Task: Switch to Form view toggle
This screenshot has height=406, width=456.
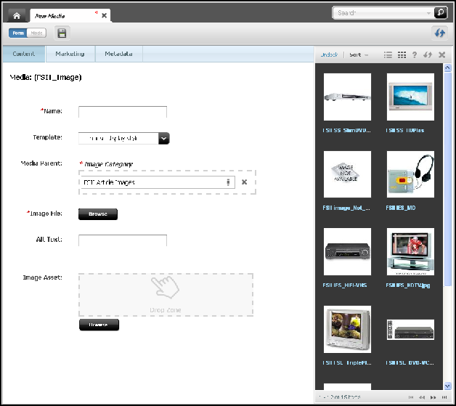Action: click(18, 33)
